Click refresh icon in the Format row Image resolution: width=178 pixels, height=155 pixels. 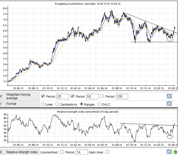(x=169, y=104)
